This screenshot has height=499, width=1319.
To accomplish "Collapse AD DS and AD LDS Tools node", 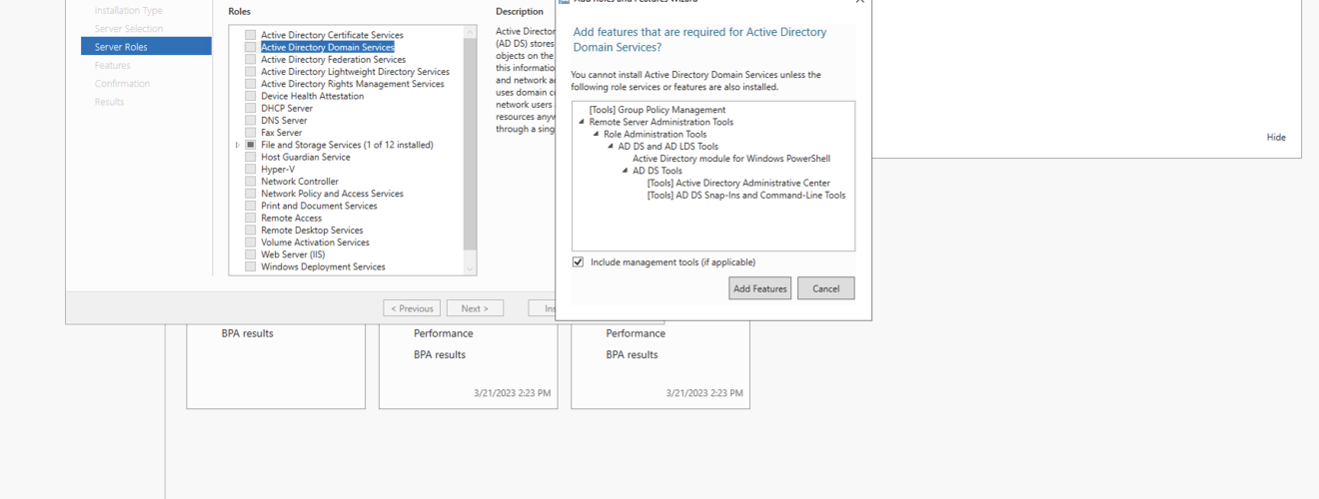I will [611, 147].
